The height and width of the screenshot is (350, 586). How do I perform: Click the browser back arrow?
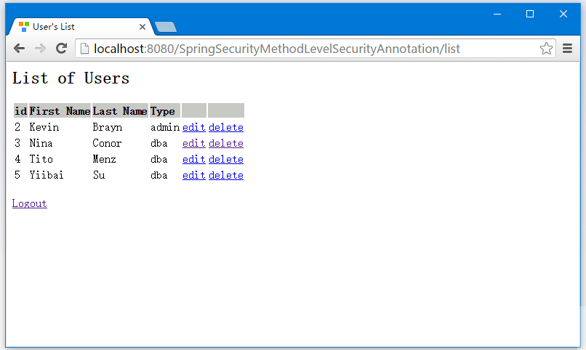tap(19, 49)
